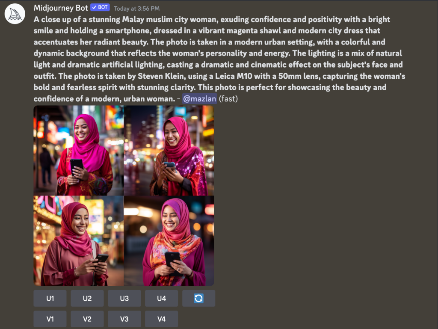This screenshot has width=438, height=329.
Task: Upscale the first image with U1
Action: [50, 298]
